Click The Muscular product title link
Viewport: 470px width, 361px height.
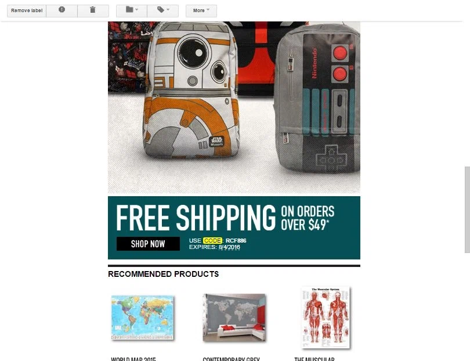(314, 359)
